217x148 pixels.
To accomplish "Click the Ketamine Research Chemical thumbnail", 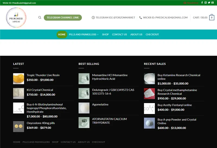I will 149,79.
